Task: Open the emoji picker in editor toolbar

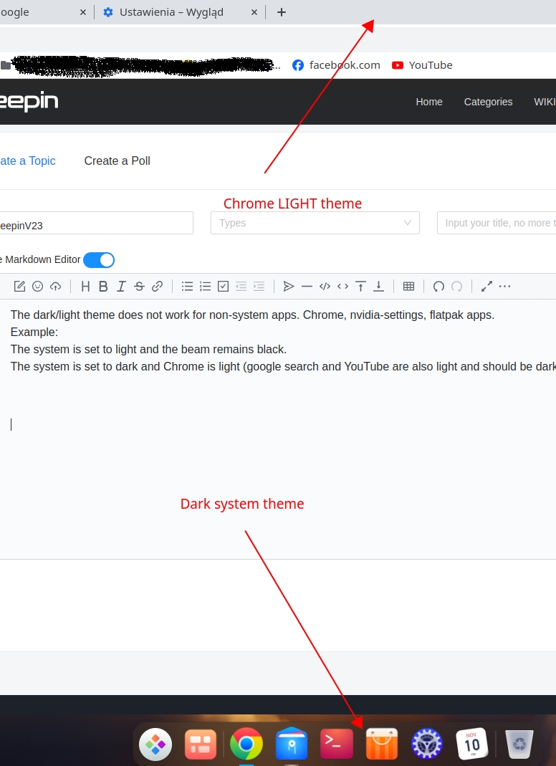Action: click(38, 287)
